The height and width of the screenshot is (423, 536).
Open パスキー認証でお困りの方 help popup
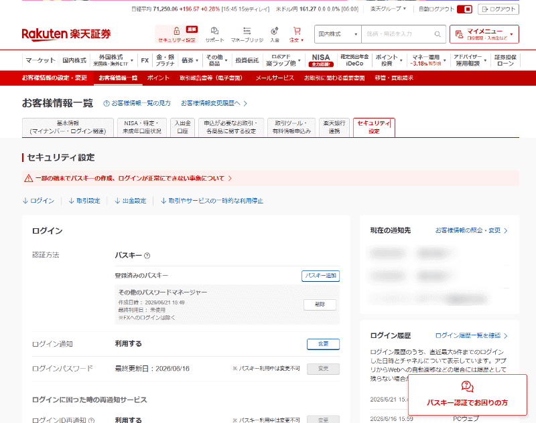click(467, 395)
